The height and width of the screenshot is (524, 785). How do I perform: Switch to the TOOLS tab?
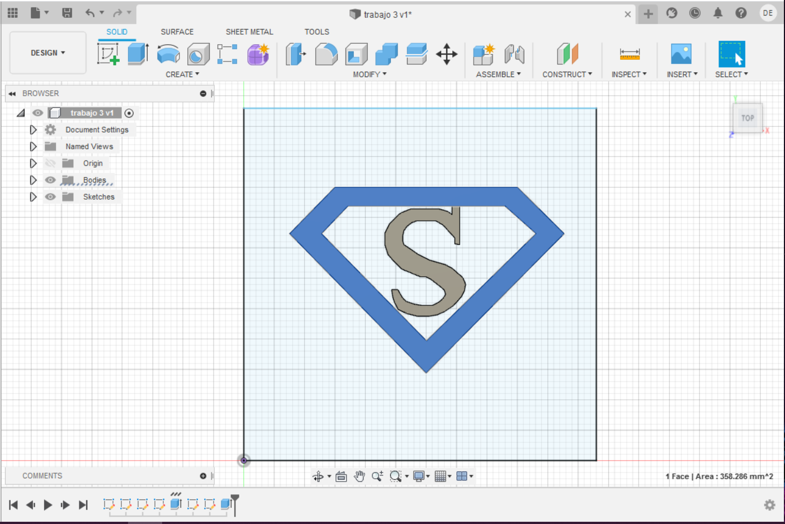click(317, 32)
